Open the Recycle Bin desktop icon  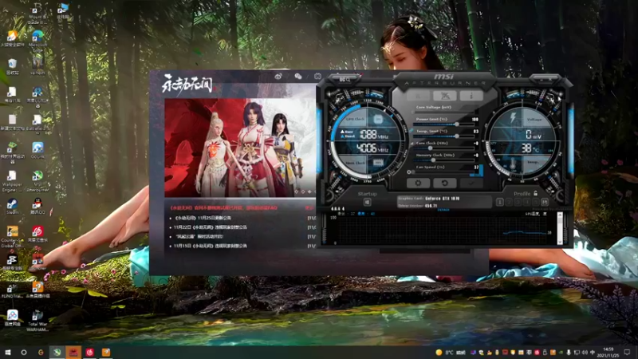[x=12, y=67]
